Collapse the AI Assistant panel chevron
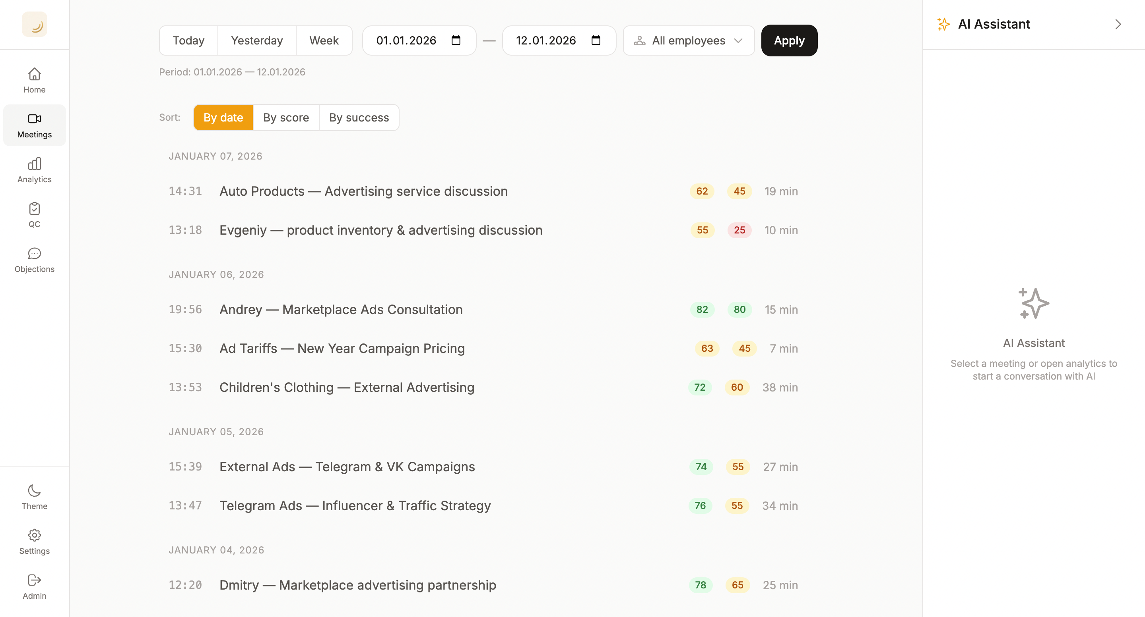Screen dimensions: 1145x617 click(x=1118, y=24)
